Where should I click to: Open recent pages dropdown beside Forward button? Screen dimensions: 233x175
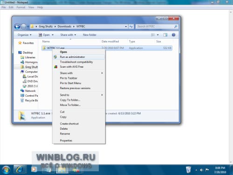coord(28,27)
